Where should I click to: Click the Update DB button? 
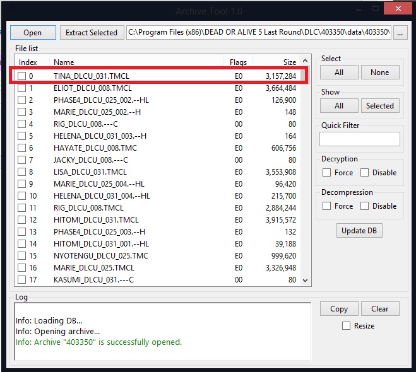(359, 231)
